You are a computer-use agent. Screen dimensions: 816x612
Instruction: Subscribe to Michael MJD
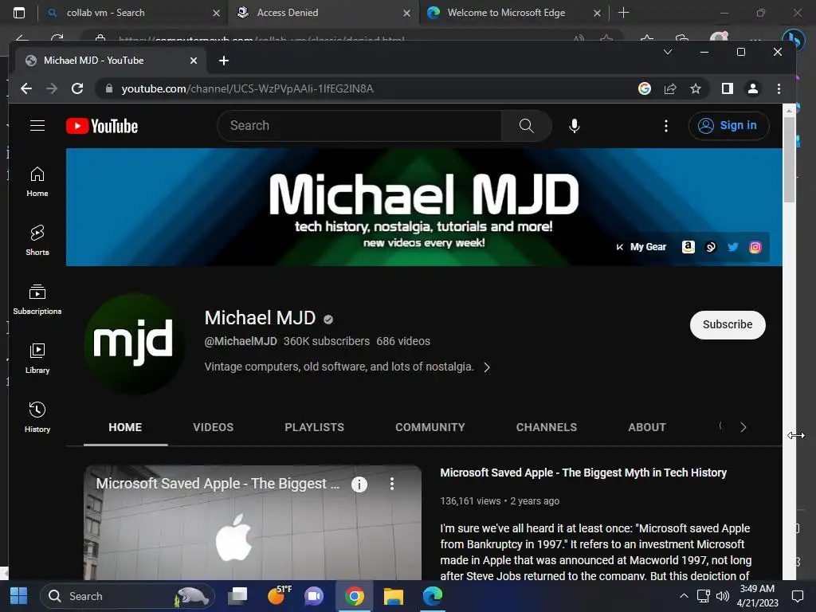tap(728, 325)
